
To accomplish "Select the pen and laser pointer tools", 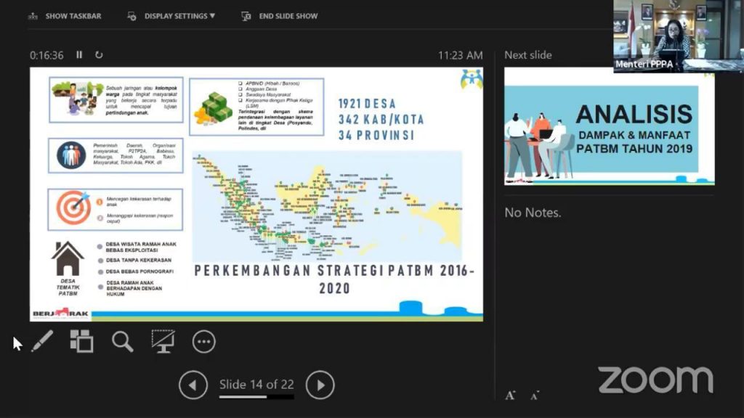I will tap(42, 341).
